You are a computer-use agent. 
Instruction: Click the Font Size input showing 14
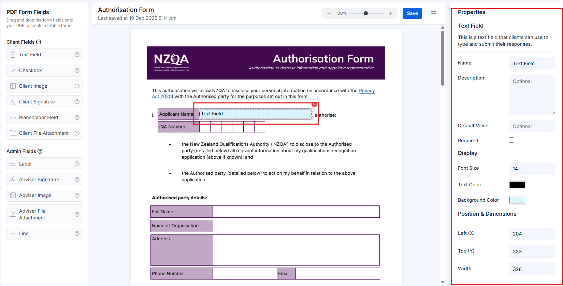coord(532,168)
